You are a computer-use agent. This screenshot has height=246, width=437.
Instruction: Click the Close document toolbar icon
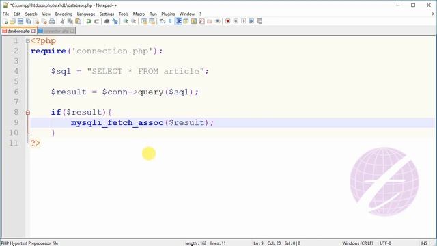point(36,21)
